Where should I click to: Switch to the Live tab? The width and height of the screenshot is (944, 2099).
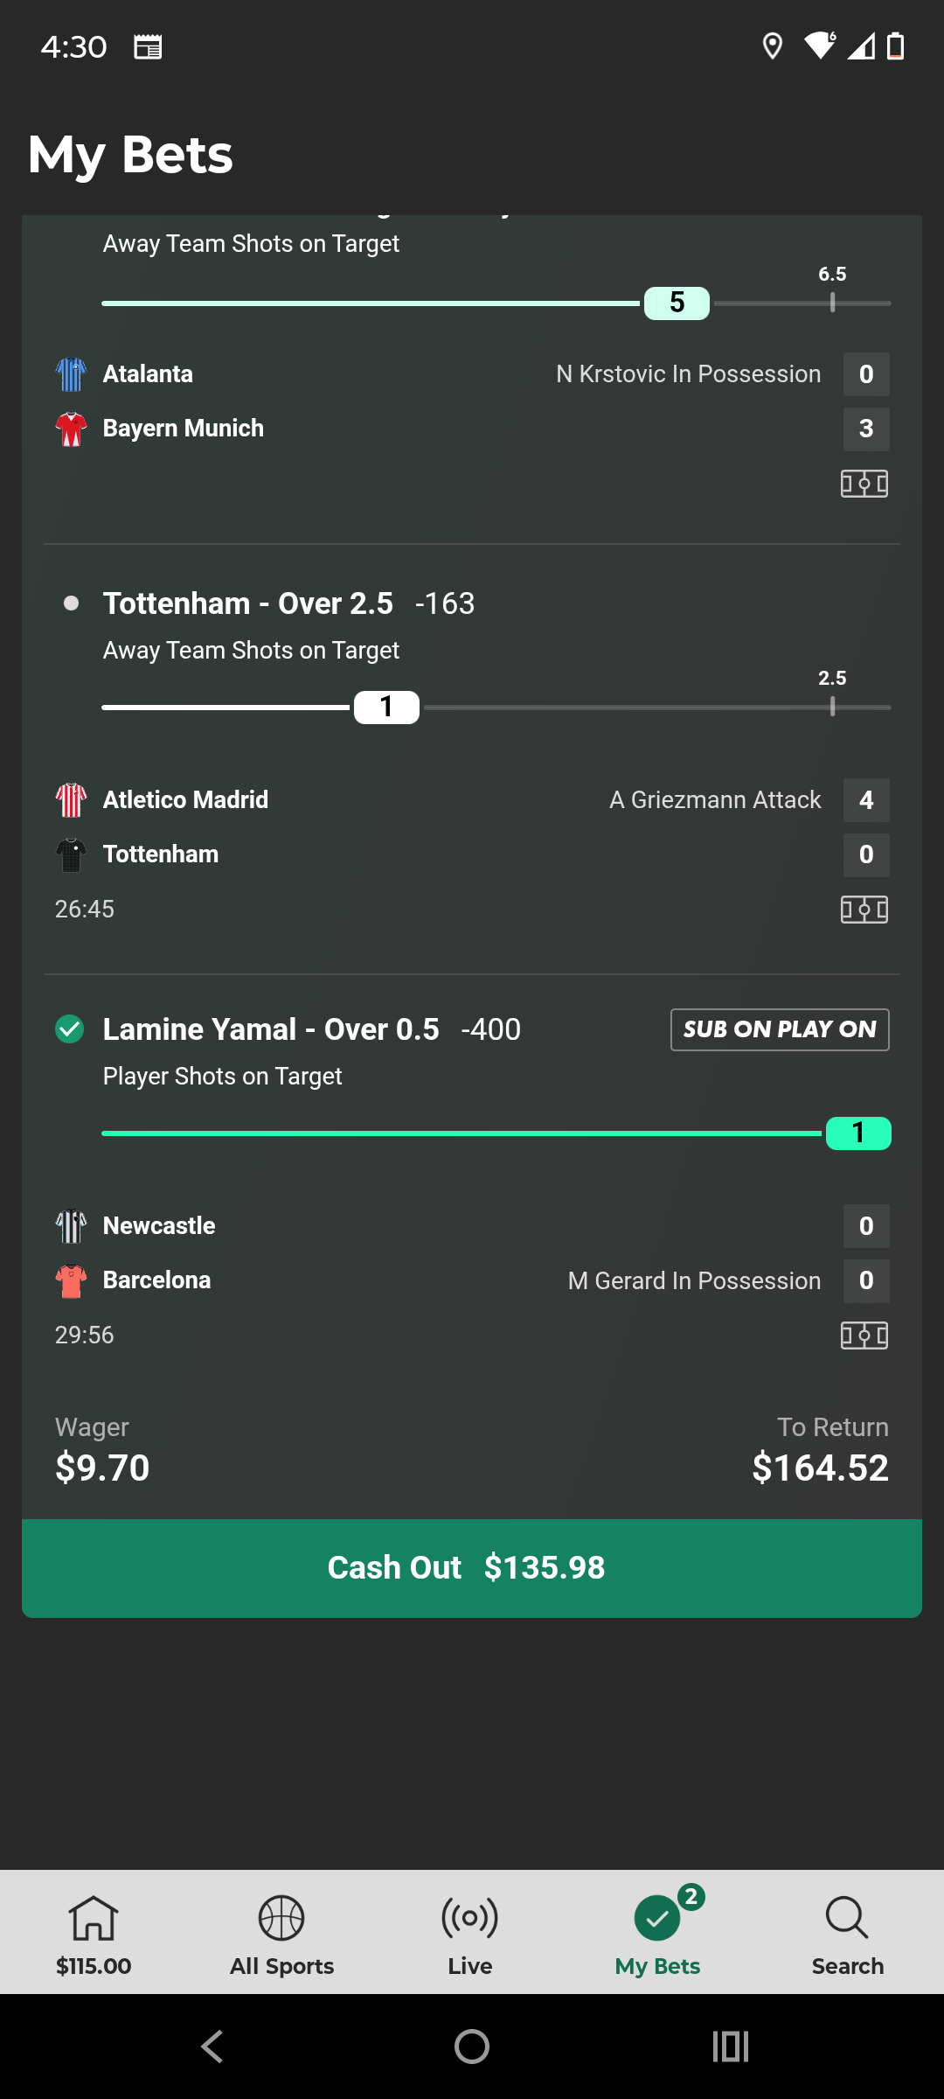tap(470, 1935)
